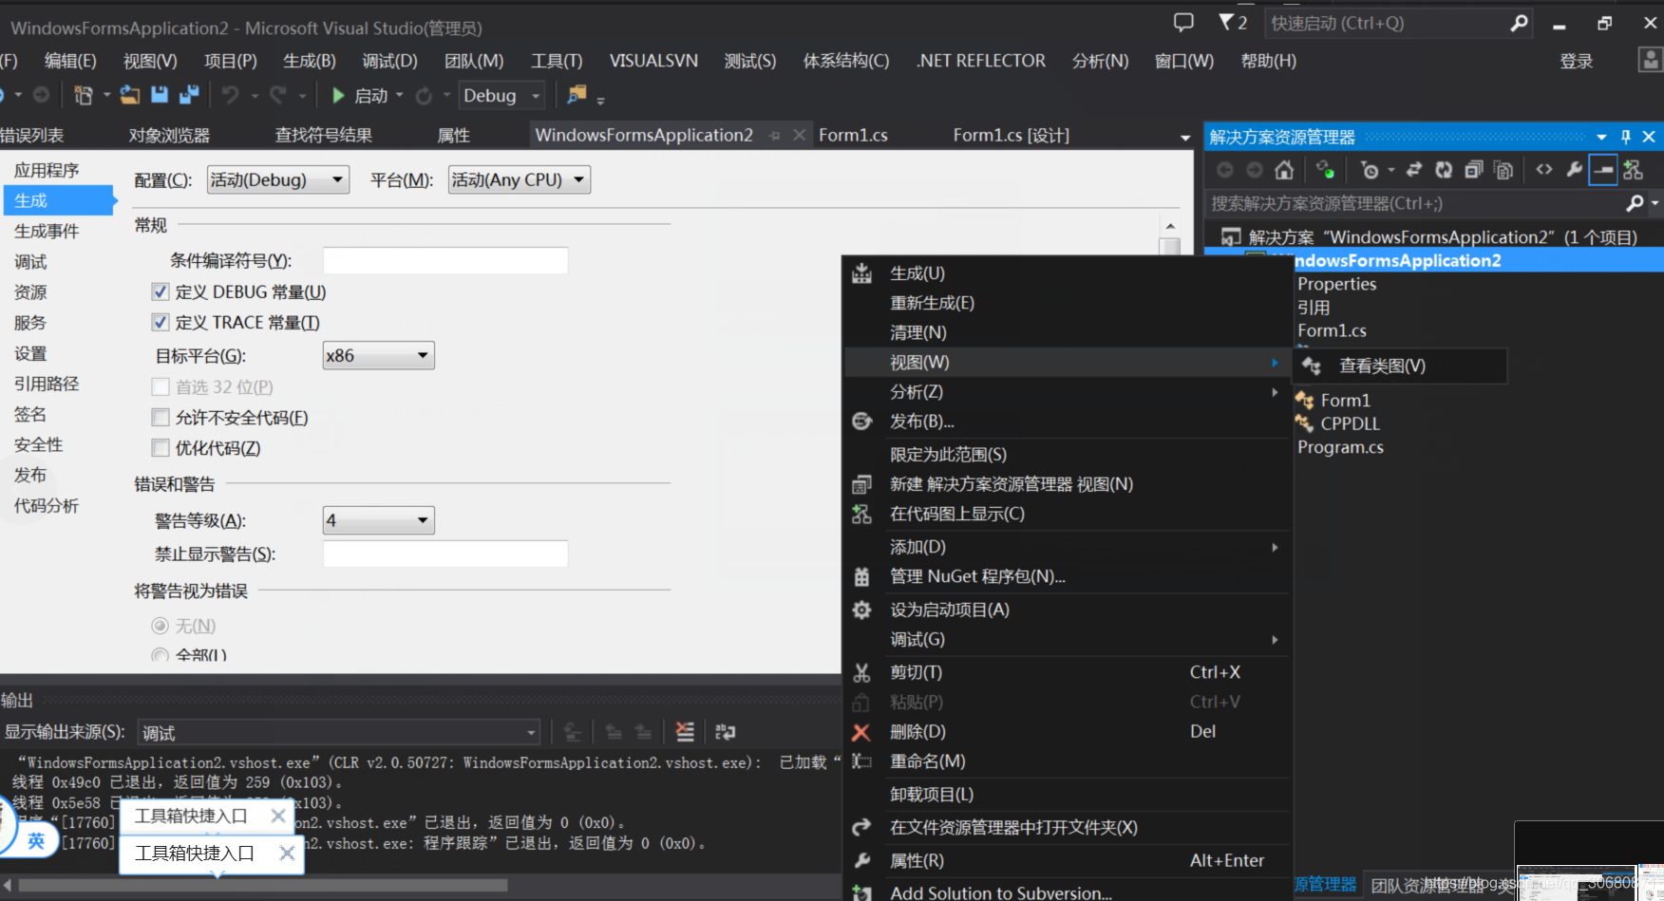Click the properties page vertical scrollbar up arrow

1170,226
